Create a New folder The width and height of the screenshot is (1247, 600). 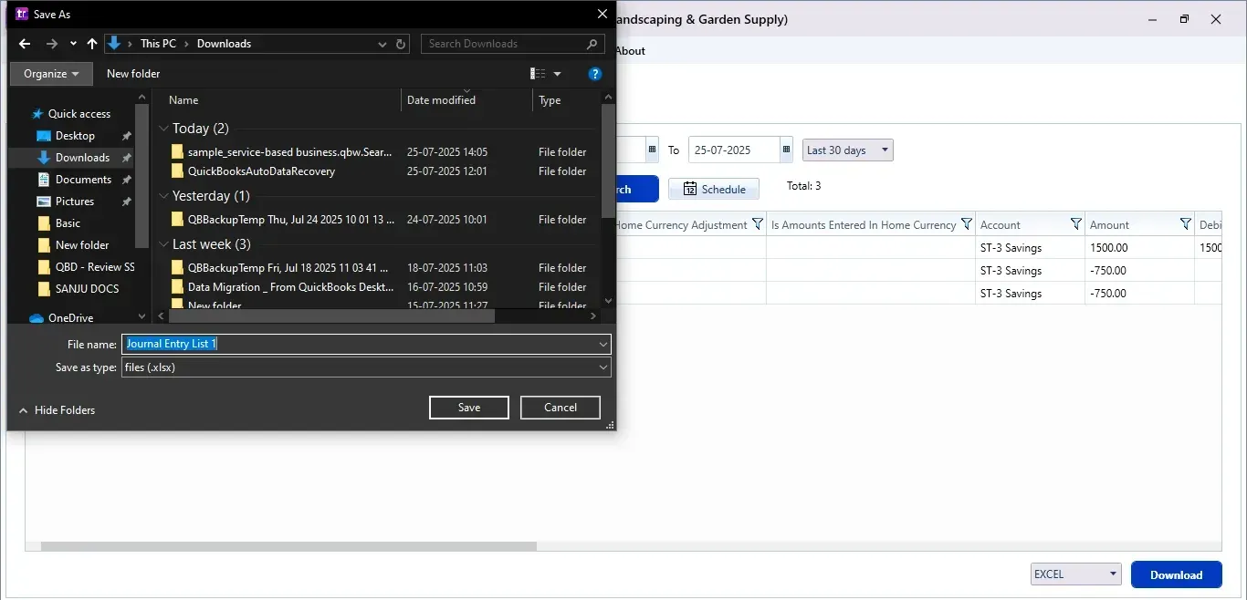[133, 74]
